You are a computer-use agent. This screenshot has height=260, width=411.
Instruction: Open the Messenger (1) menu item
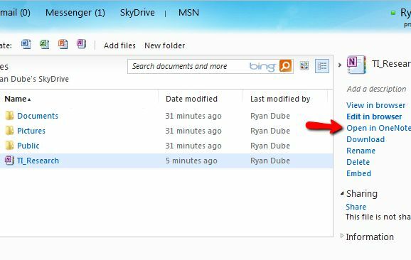pos(75,13)
